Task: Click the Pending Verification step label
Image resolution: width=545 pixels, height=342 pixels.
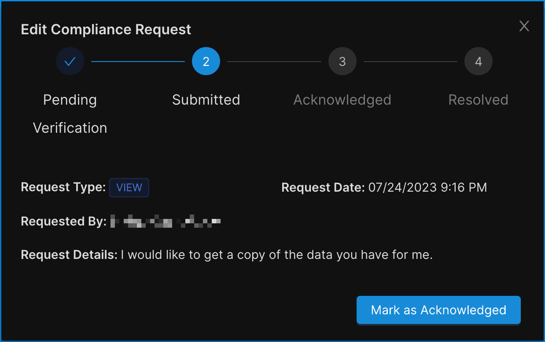Action: pyautogui.click(x=70, y=114)
